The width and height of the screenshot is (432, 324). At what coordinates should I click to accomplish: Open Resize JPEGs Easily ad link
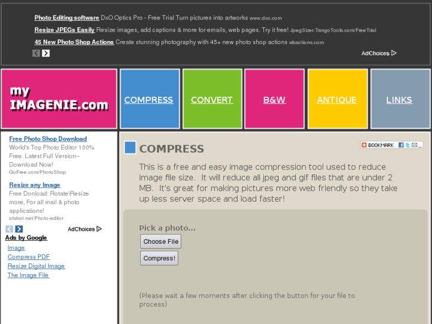[64, 30]
